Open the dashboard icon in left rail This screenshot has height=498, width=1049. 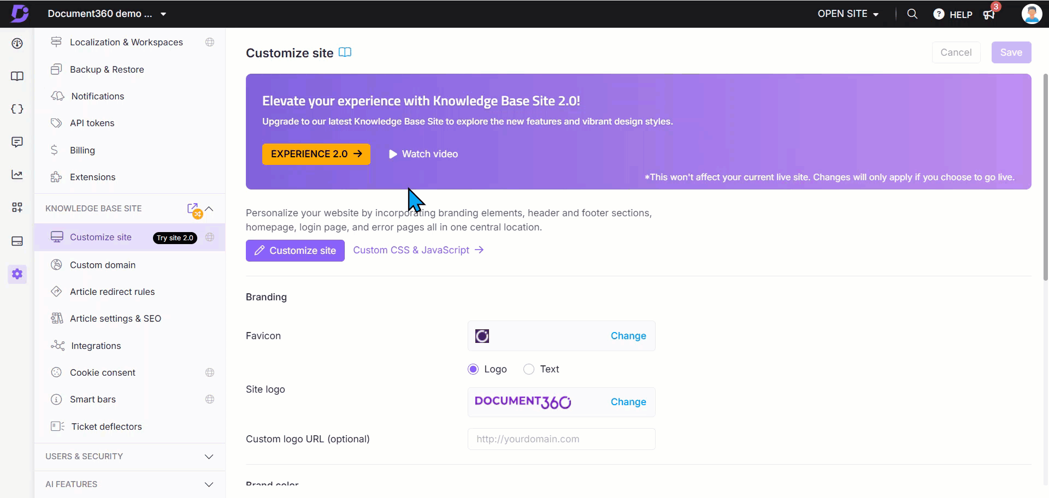pos(17,43)
